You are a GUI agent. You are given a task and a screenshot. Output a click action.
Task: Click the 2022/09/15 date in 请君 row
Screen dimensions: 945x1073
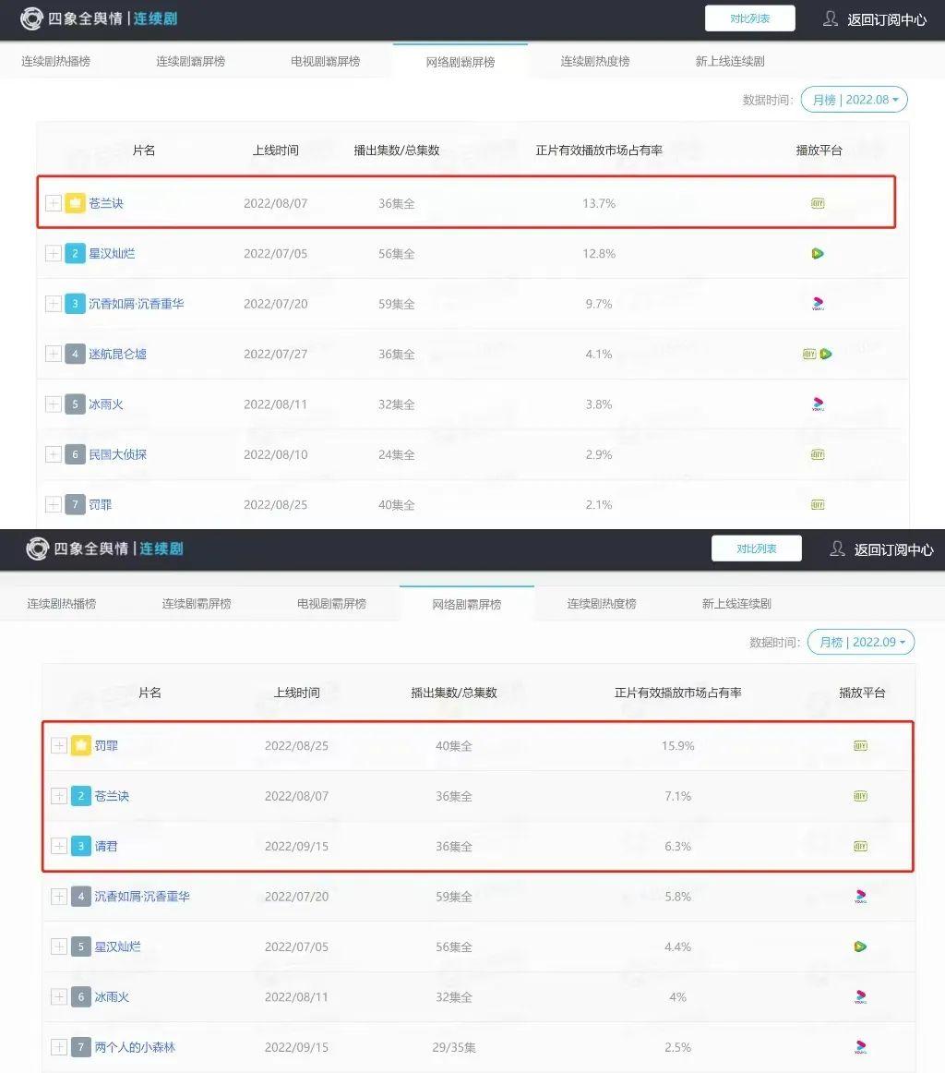point(297,846)
